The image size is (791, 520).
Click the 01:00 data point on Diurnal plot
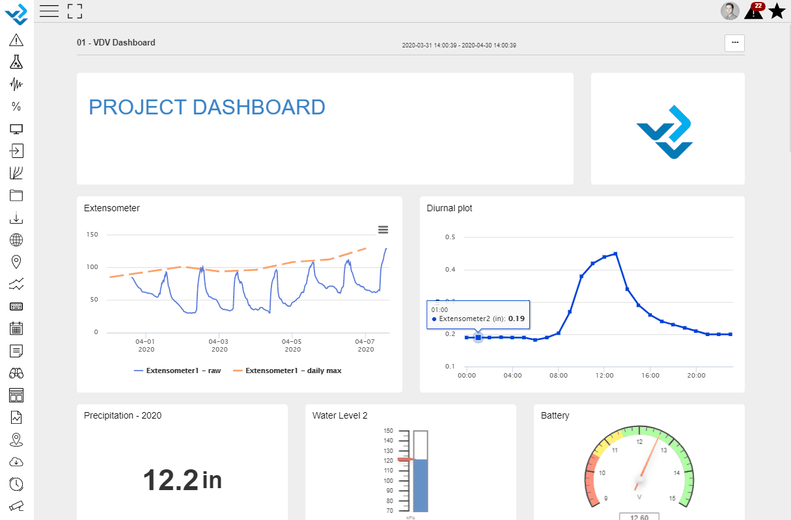pyautogui.click(x=479, y=337)
